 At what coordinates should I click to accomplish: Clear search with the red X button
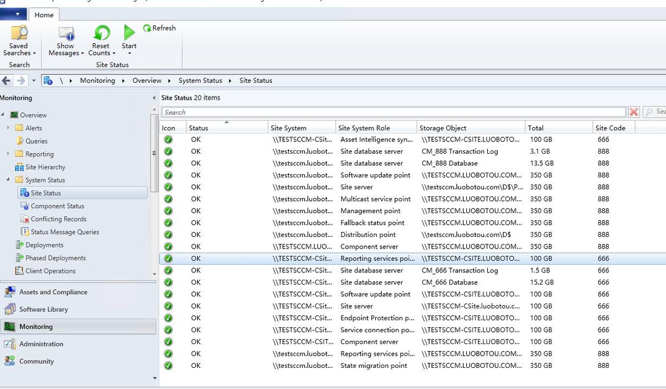pos(634,112)
